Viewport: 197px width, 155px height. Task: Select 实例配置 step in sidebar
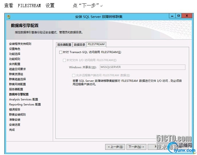click(15, 64)
